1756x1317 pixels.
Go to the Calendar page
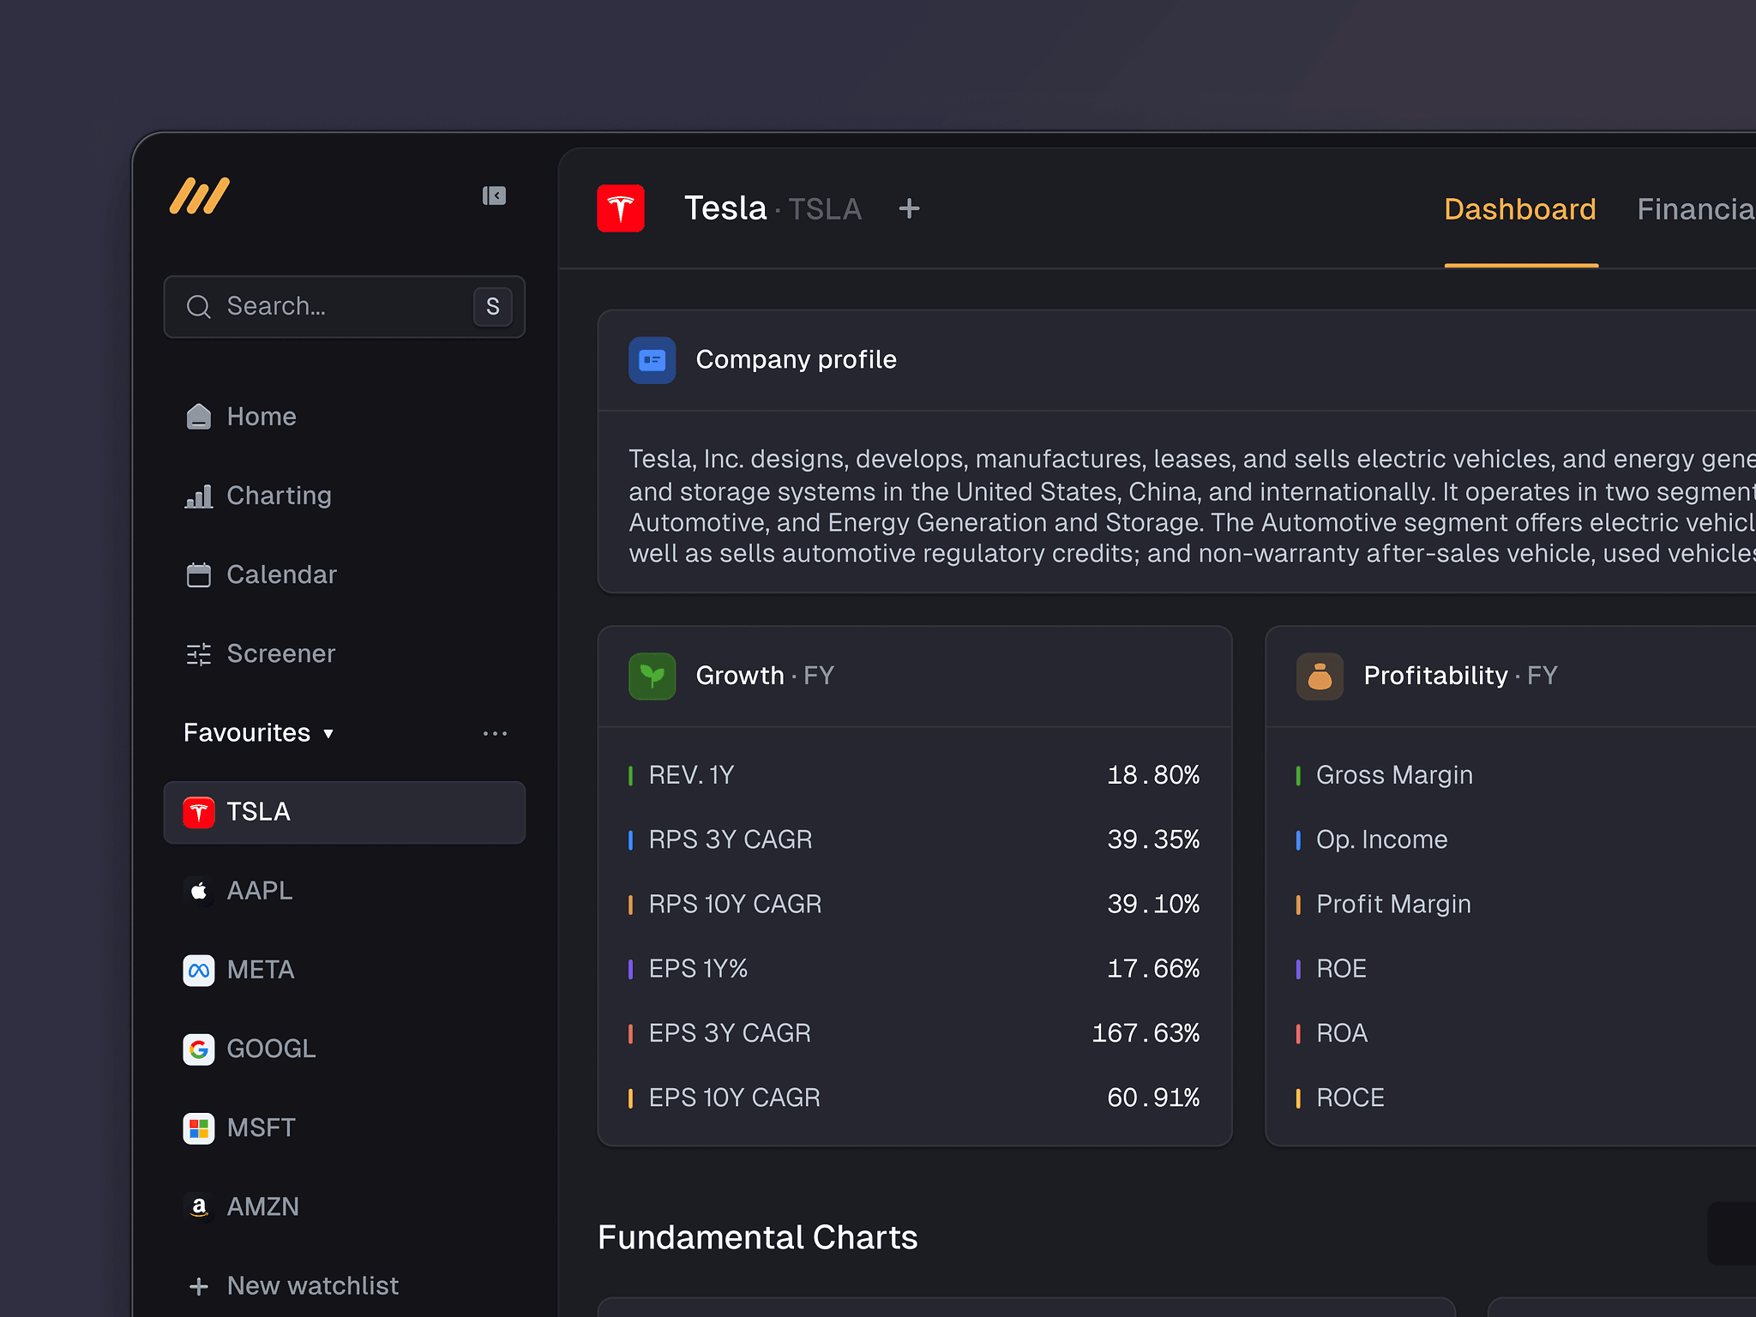280,574
